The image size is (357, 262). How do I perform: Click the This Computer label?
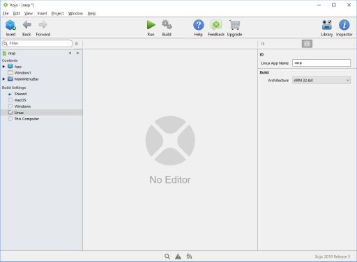pos(26,119)
